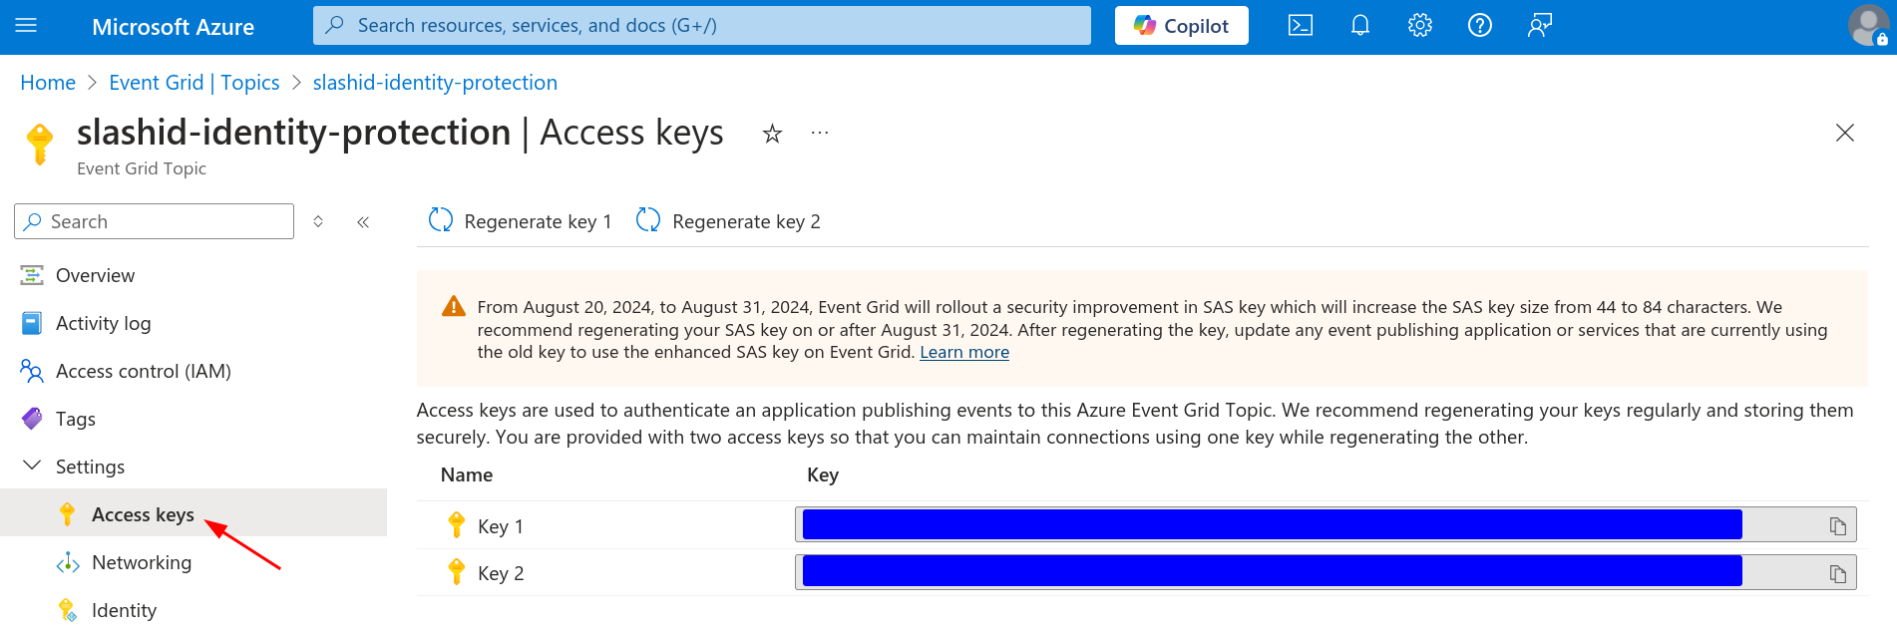The height and width of the screenshot is (634, 1897).
Task: Open the portal settings gear
Action: (x=1419, y=25)
